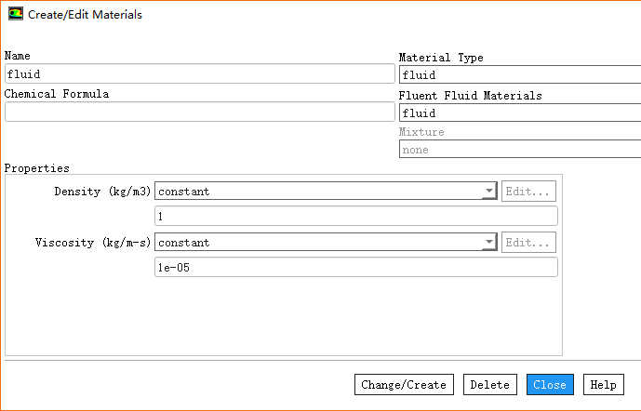
Task: Click the Properties section heading
Action: tap(37, 168)
